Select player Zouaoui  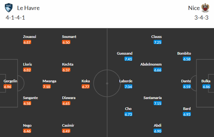point(30,37)
